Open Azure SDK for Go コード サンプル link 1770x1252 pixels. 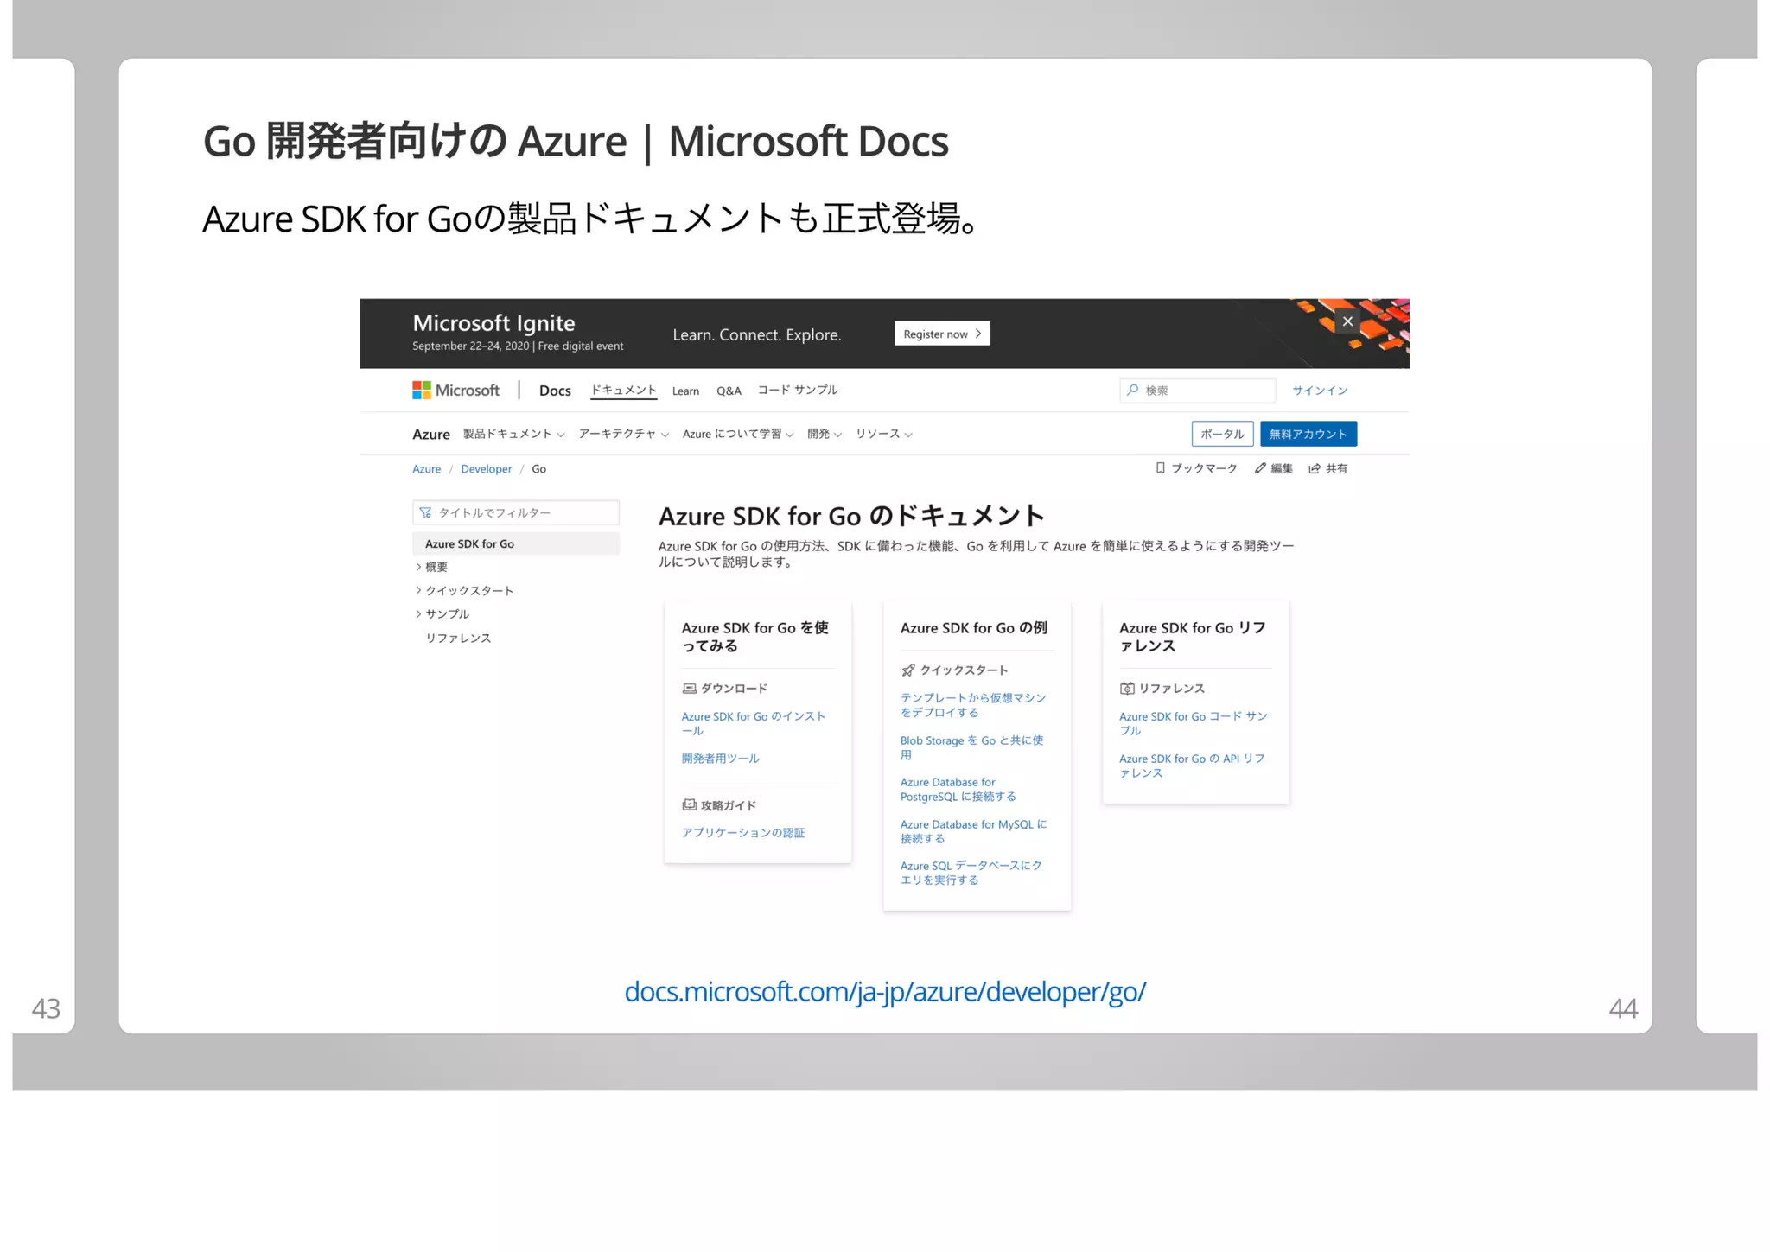(x=1193, y=723)
